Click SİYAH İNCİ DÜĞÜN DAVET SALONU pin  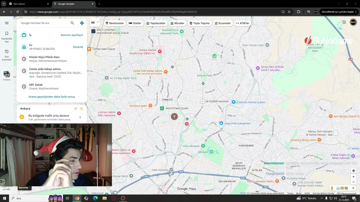pos(258,68)
